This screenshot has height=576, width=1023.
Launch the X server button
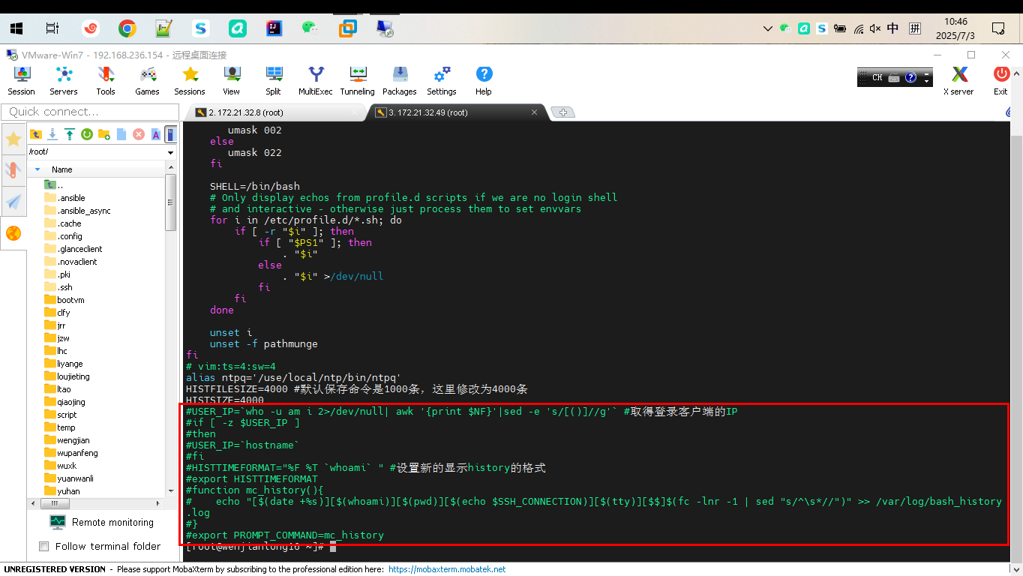coord(959,81)
